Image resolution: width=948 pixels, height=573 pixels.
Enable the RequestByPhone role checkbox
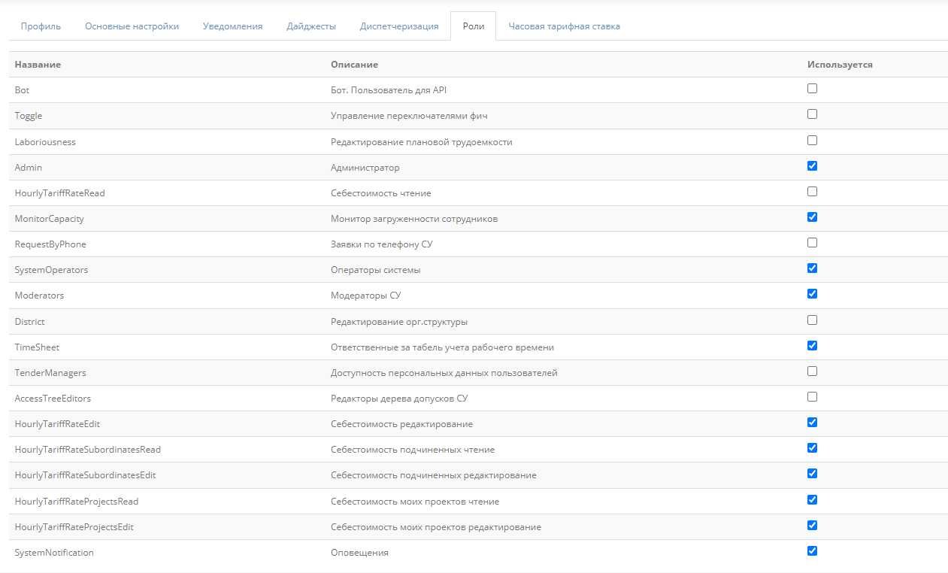[x=812, y=243]
